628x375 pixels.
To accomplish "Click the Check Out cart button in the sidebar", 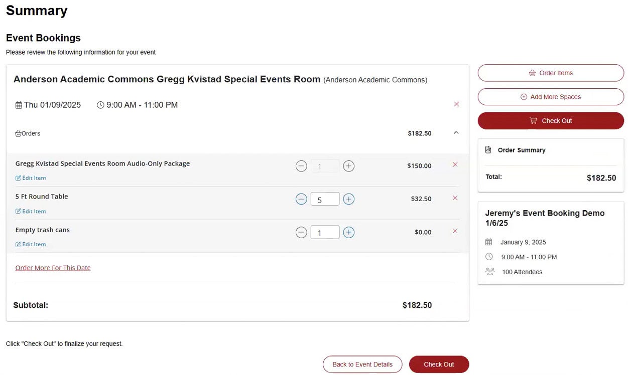I will coord(551,121).
